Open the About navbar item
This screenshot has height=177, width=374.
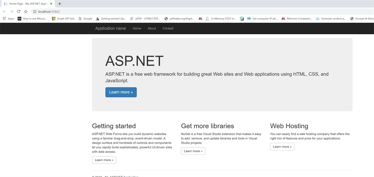(152, 28)
